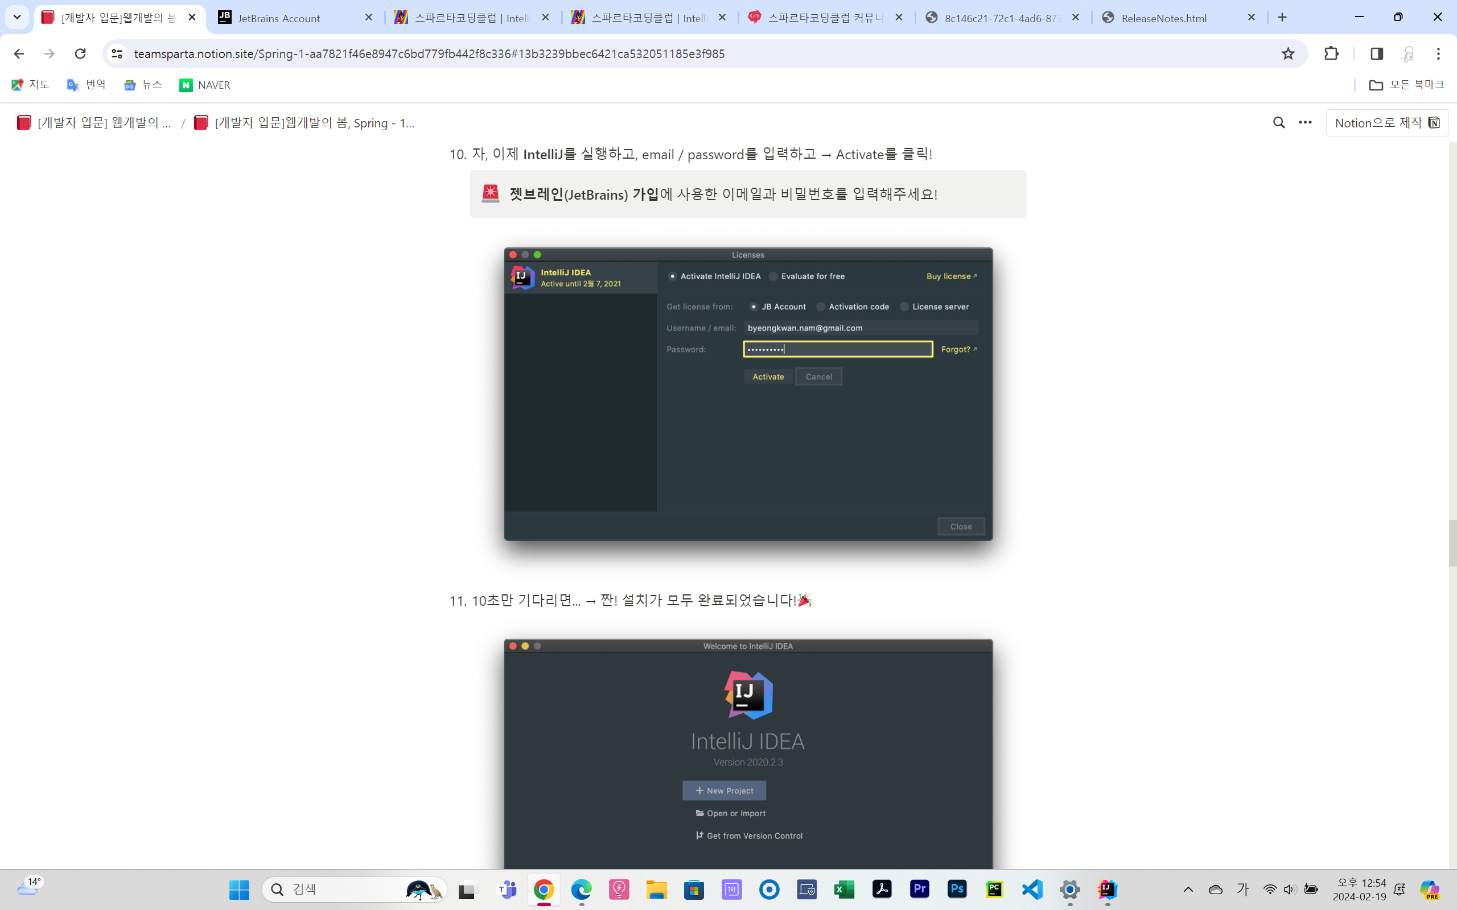Bookmark this page with the star icon
Screen dimensions: 1457x910
(x=1288, y=53)
